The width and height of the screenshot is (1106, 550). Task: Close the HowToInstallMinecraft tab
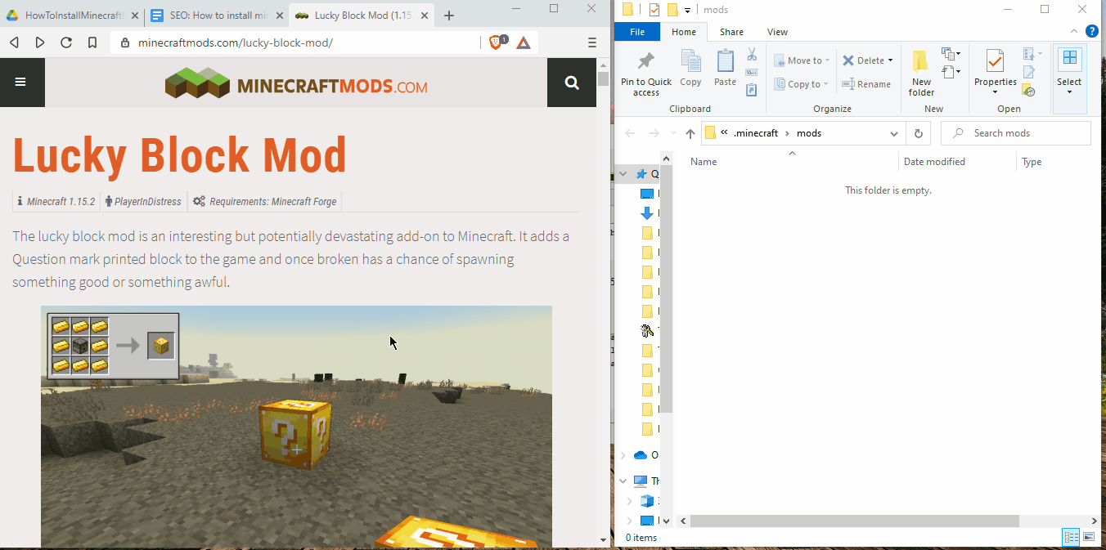coord(135,16)
